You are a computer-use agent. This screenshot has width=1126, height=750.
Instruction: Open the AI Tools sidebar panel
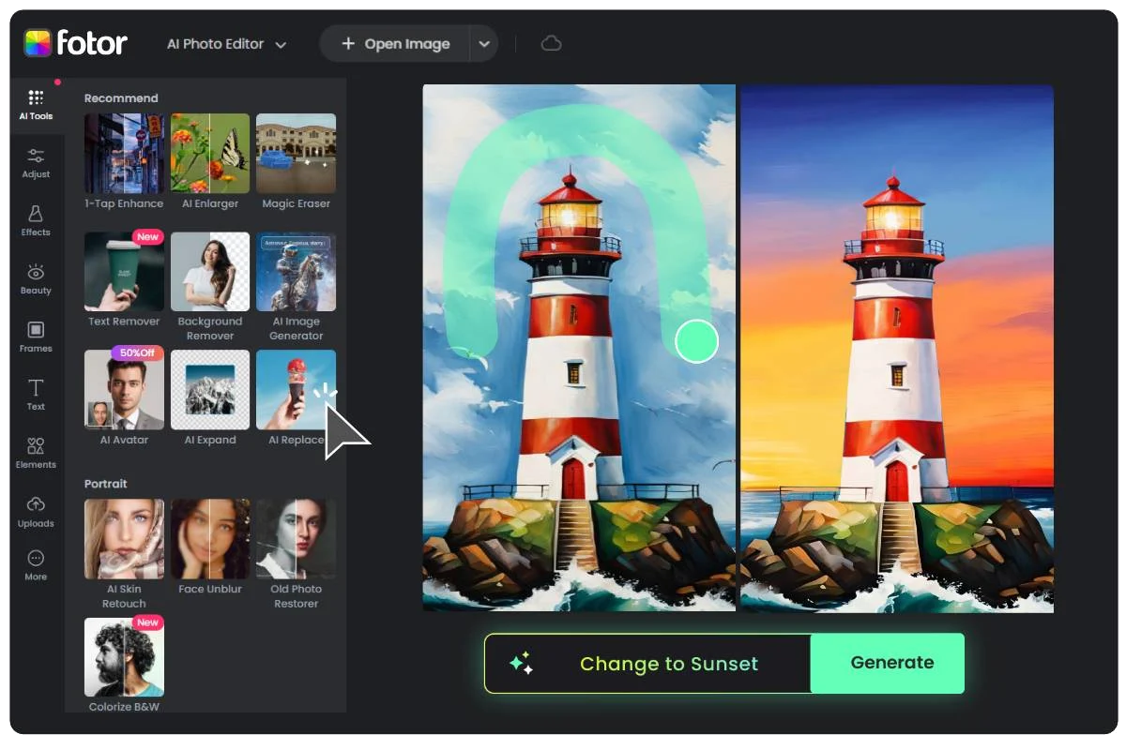coord(36,105)
